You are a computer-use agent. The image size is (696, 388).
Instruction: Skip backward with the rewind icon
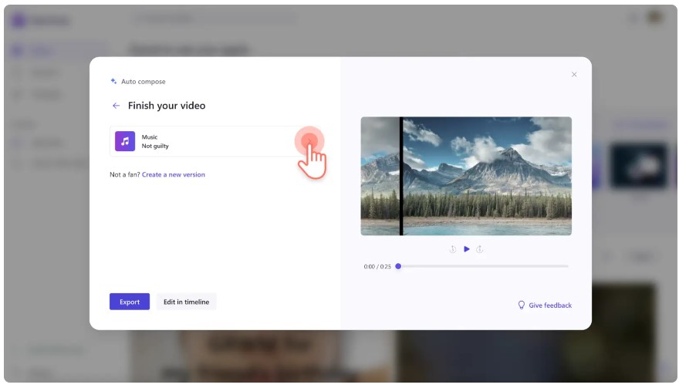click(453, 249)
